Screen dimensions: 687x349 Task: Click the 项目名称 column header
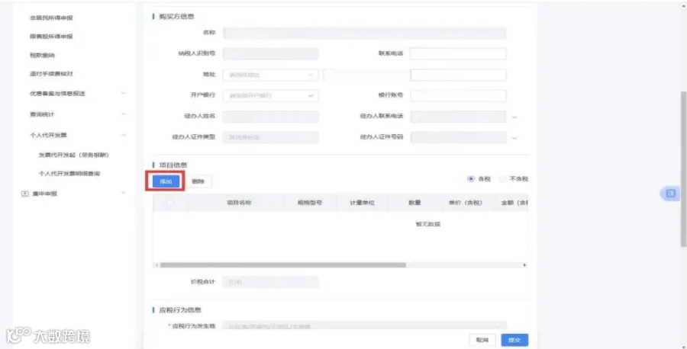[239, 203]
